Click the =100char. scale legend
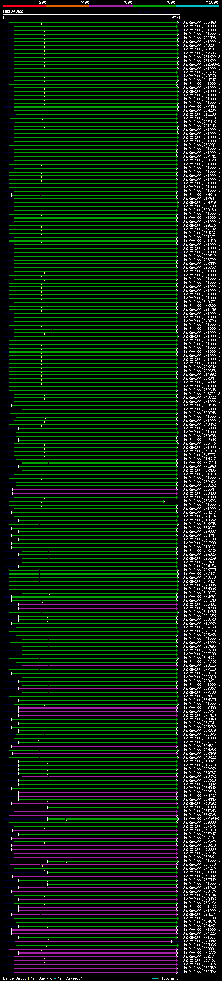This screenshot has width=222, height=981. 165,978
